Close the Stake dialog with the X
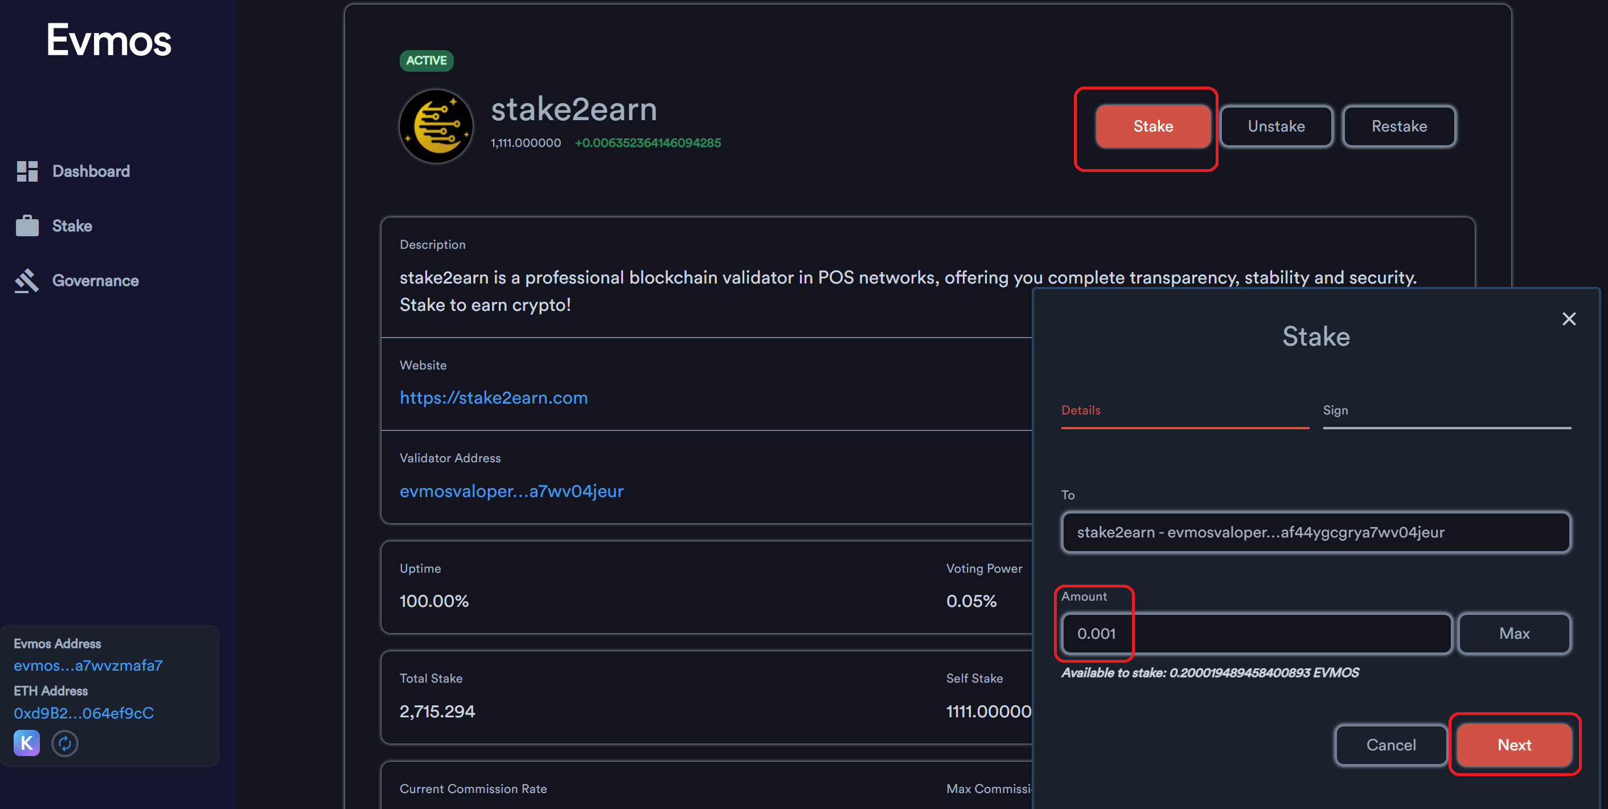The image size is (1608, 809). tap(1569, 319)
